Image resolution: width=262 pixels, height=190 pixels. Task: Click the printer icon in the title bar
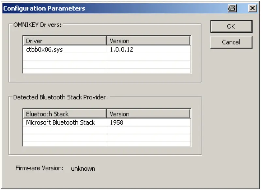pyautogui.click(x=232, y=9)
